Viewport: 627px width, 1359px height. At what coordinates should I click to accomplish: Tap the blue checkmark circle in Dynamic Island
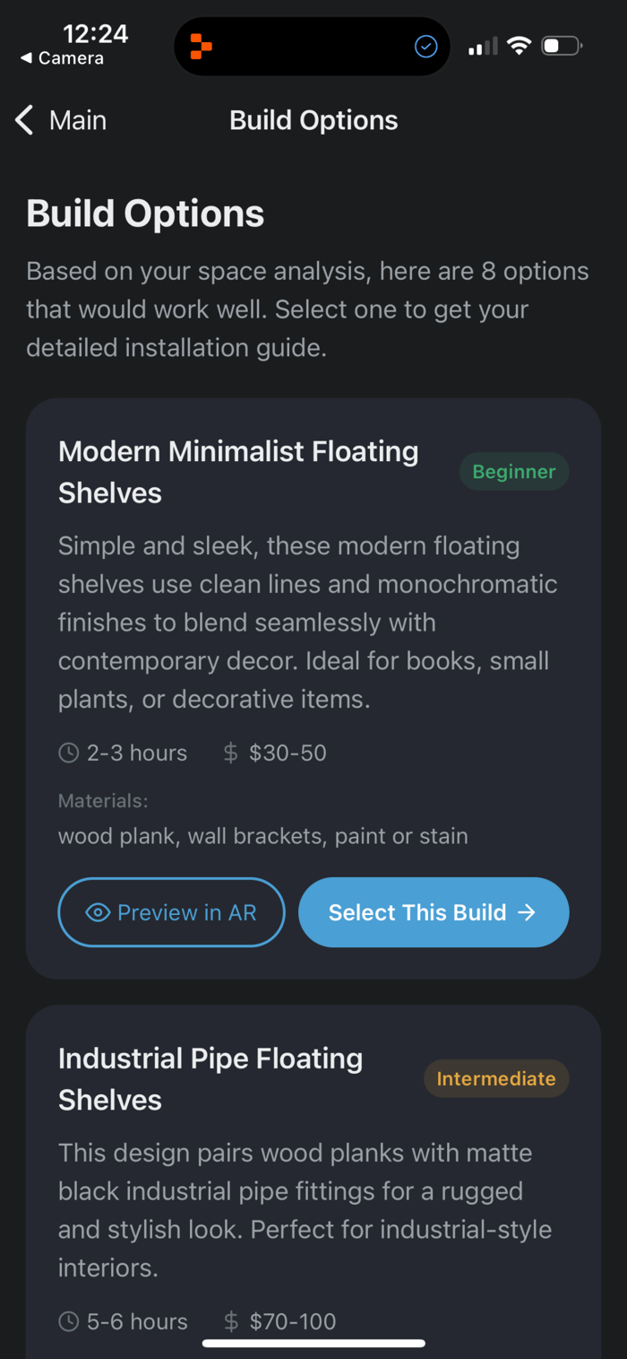coord(426,46)
